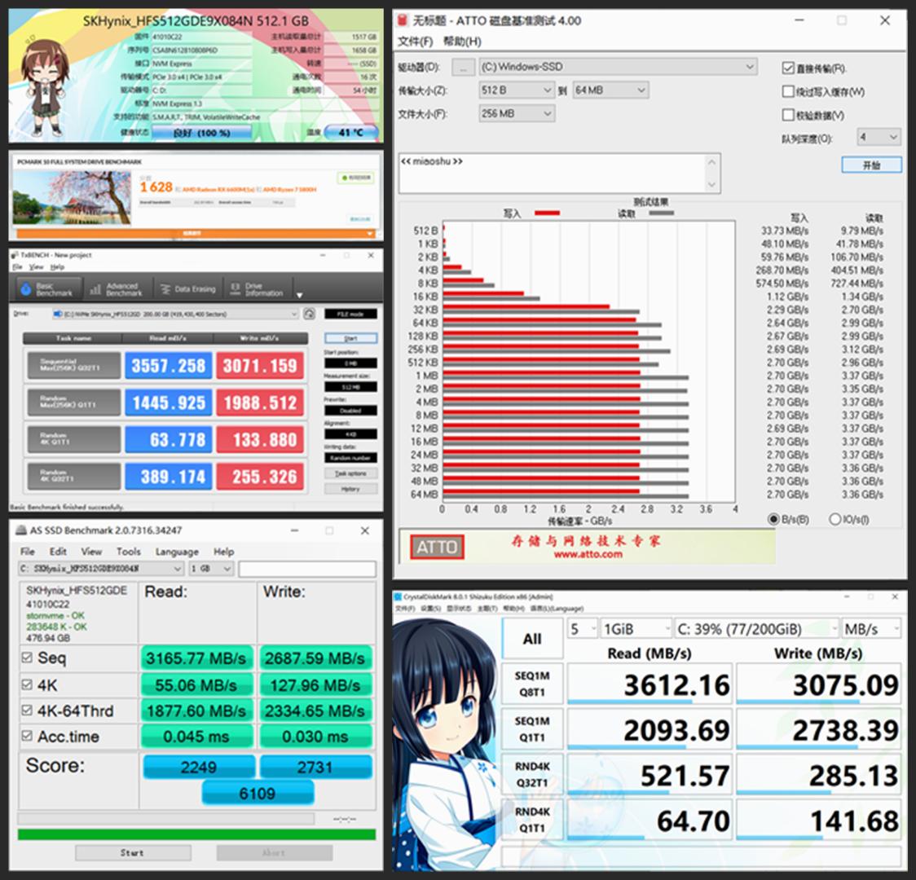This screenshot has width=916, height=880.
Task: Disable 直接传输 in ATTO
Action: pos(787,67)
